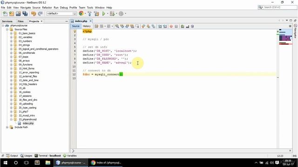Click the Save All toolbar icon
The width and height of the screenshot is (298, 167).
[x=25, y=13]
